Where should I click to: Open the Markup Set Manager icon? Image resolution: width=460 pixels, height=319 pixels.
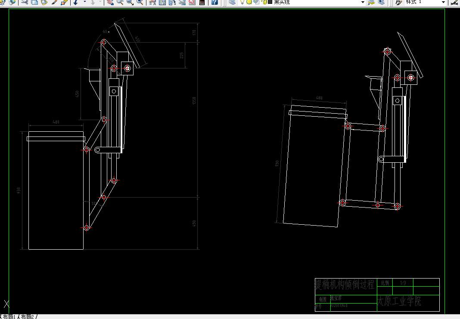(x=192, y=2)
